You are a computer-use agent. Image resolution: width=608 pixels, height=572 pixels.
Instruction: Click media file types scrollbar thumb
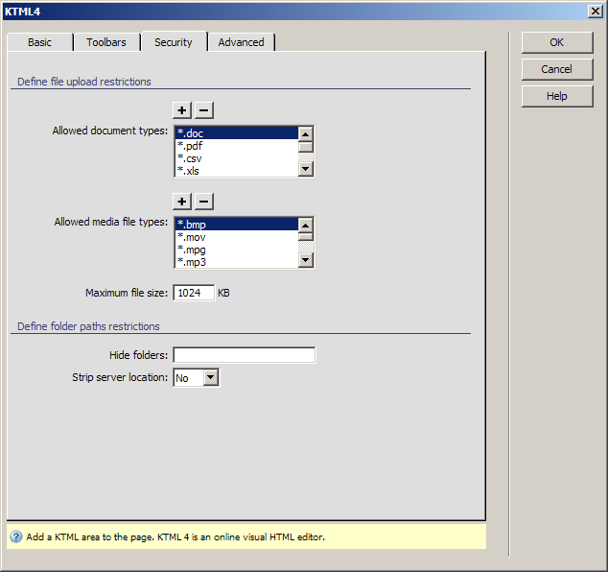[306, 237]
